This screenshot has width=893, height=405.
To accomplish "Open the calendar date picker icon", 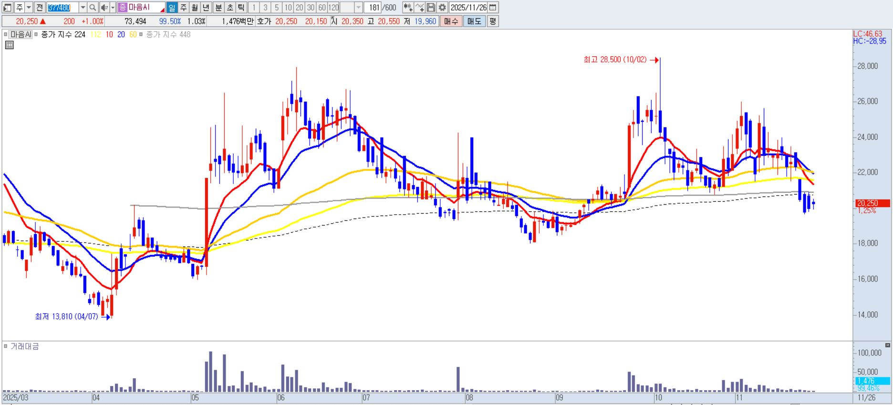I will pos(493,8).
